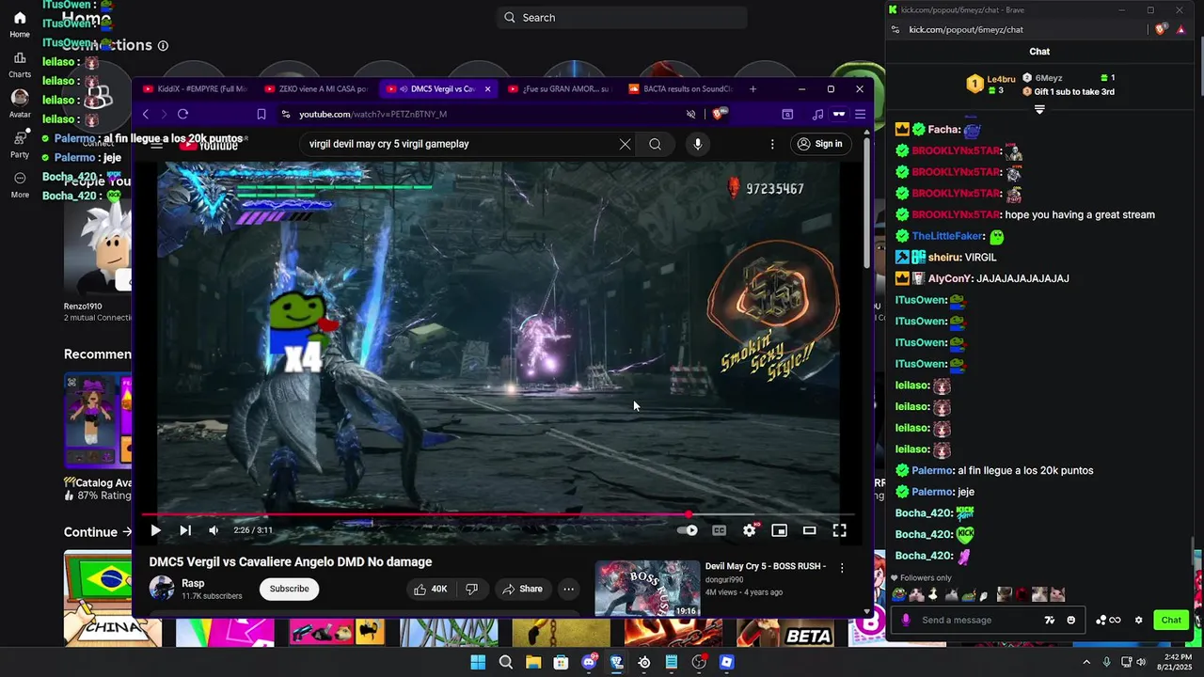Open Brave Shields in Kick popout window

[x=1160, y=29]
